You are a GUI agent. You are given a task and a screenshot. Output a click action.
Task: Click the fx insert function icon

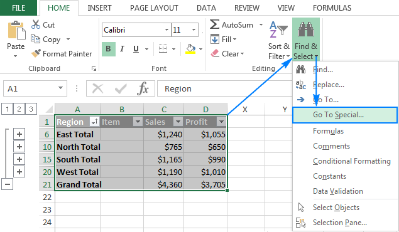143,88
